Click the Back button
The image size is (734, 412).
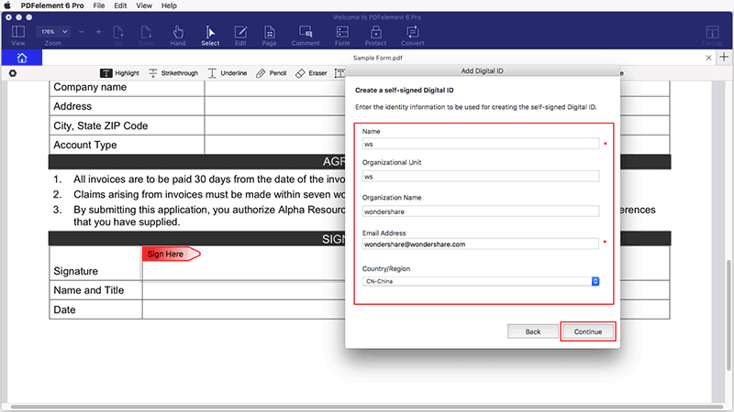[533, 331]
